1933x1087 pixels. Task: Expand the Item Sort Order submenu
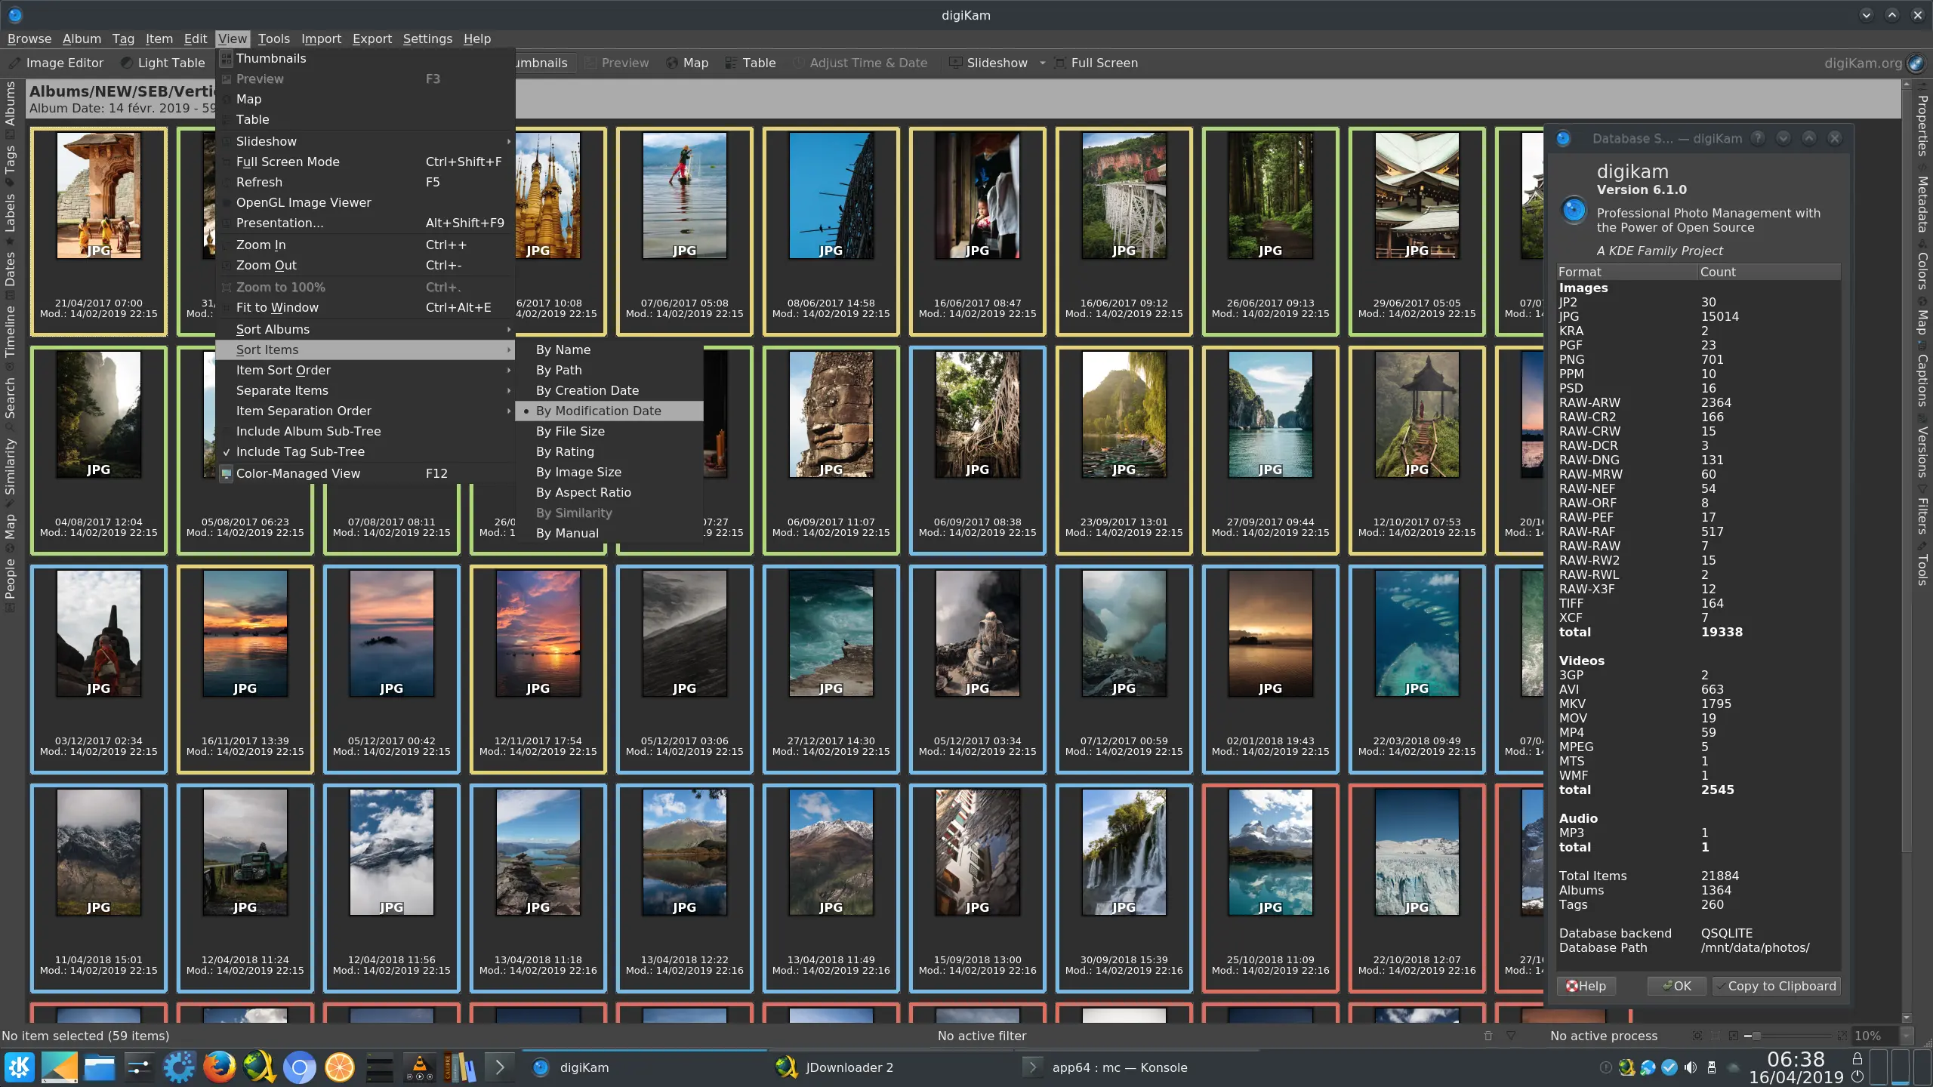(x=283, y=370)
